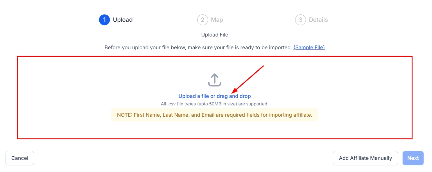
Task: Proceed with the Next button
Action: 413,158
